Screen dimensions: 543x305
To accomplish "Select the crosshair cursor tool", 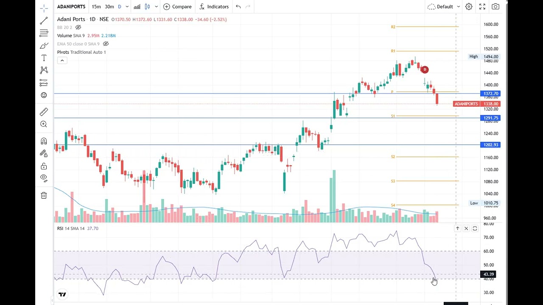I will pyautogui.click(x=44, y=8).
